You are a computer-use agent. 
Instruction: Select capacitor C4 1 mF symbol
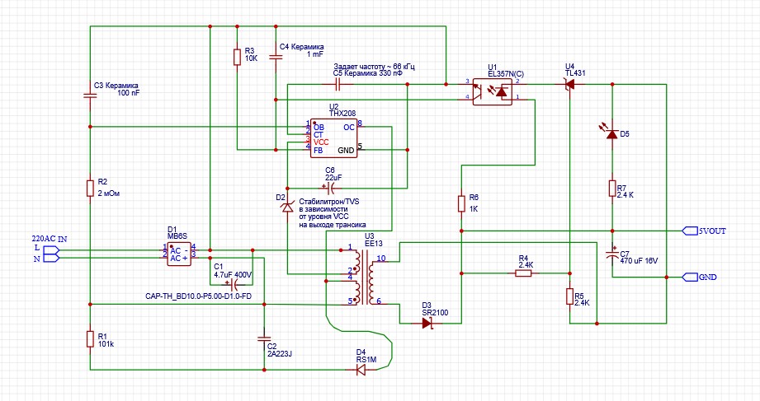276,57
